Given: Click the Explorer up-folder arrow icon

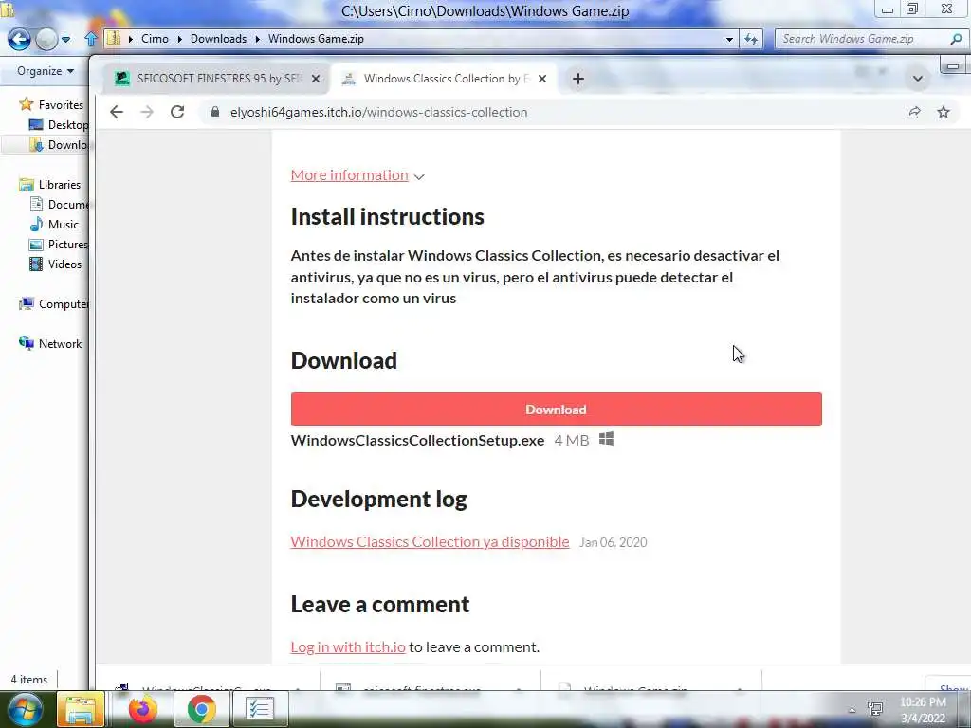Looking at the screenshot, I should (x=91, y=39).
